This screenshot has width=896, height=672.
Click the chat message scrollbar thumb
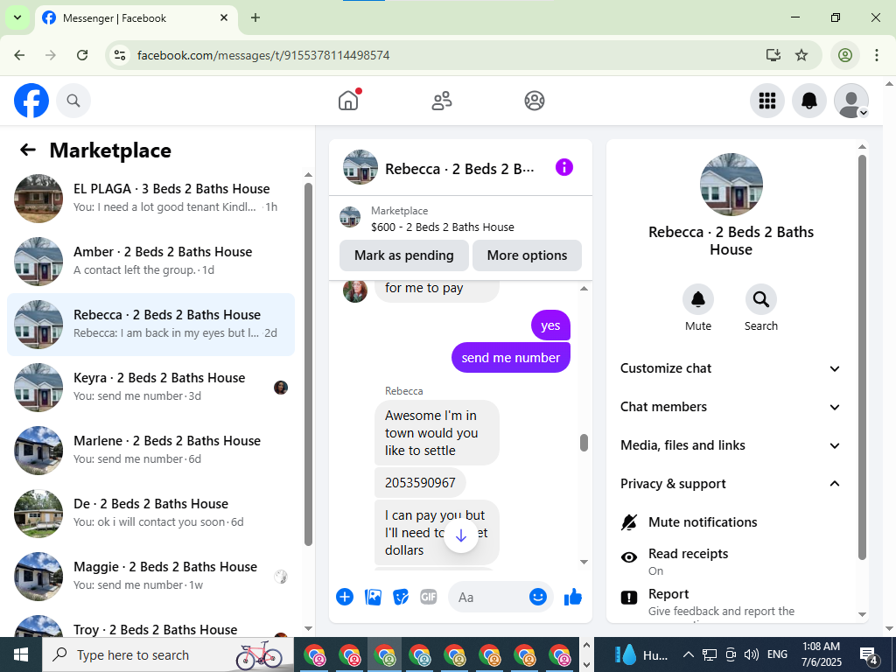pyautogui.click(x=584, y=443)
